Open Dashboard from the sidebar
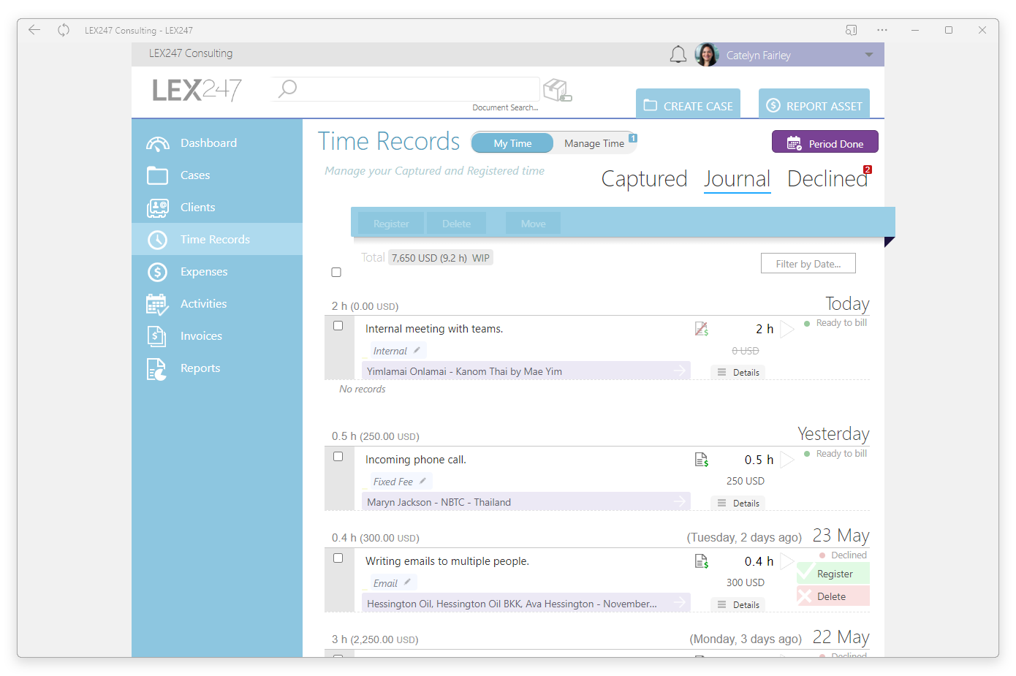The image size is (1016, 676). tap(217, 143)
